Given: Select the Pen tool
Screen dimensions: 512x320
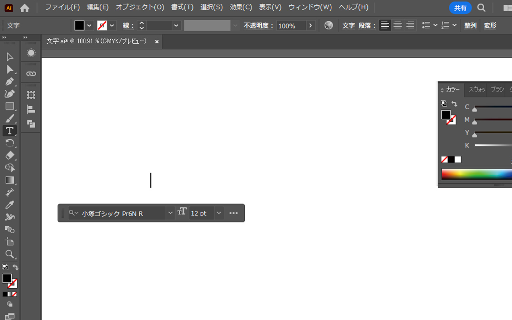Looking at the screenshot, I should tap(10, 81).
